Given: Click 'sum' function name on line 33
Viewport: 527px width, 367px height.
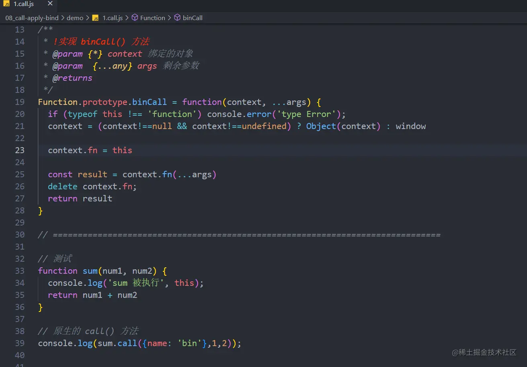Looking at the screenshot, I should pyautogui.click(x=90, y=271).
